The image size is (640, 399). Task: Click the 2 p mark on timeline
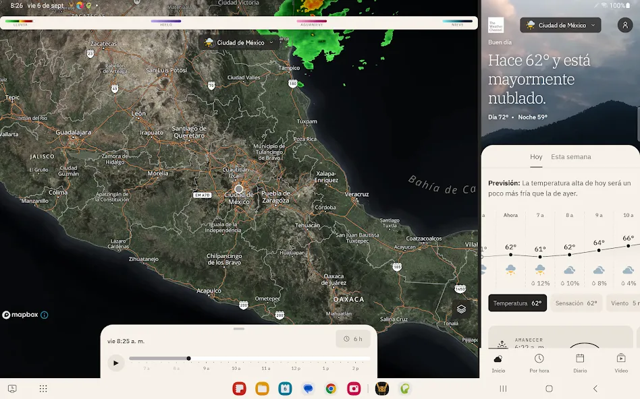point(356,368)
